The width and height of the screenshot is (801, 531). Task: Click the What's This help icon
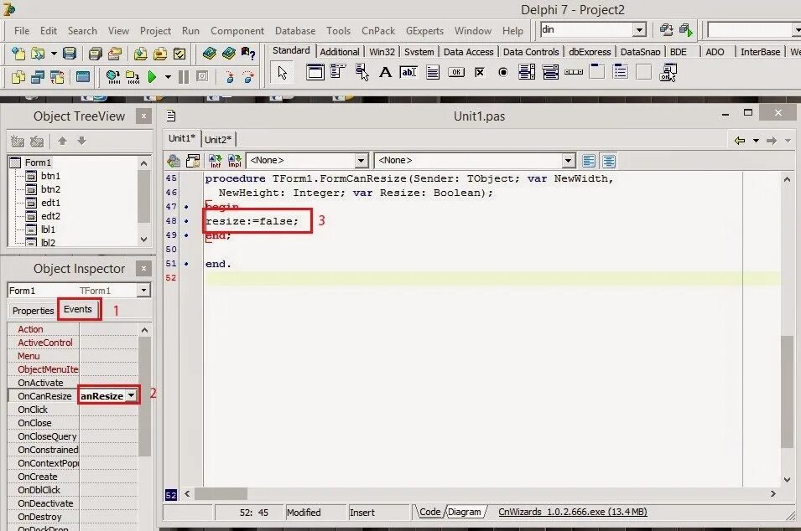pyautogui.click(x=248, y=53)
